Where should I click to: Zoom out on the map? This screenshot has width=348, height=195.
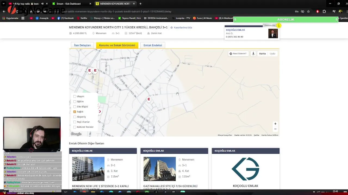coord(275,129)
